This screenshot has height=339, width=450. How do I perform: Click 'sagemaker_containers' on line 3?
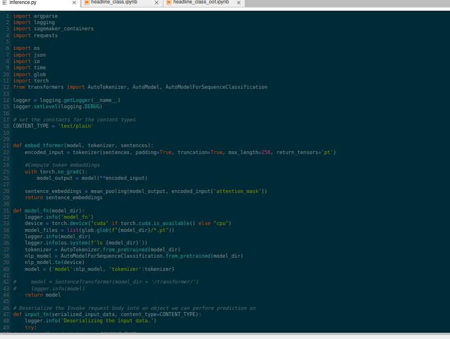point(64,29)
